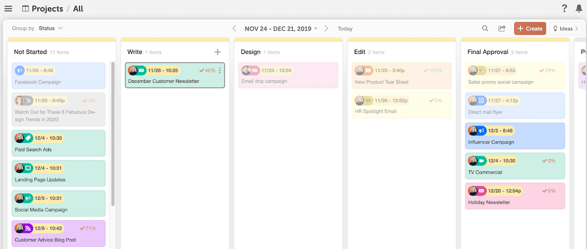
Task: Click megaphone icon on Social Media Campaign card
Action: click(x=28, y=199)
